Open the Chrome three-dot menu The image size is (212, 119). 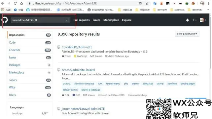pyautogui.click(x=208, y=3)
